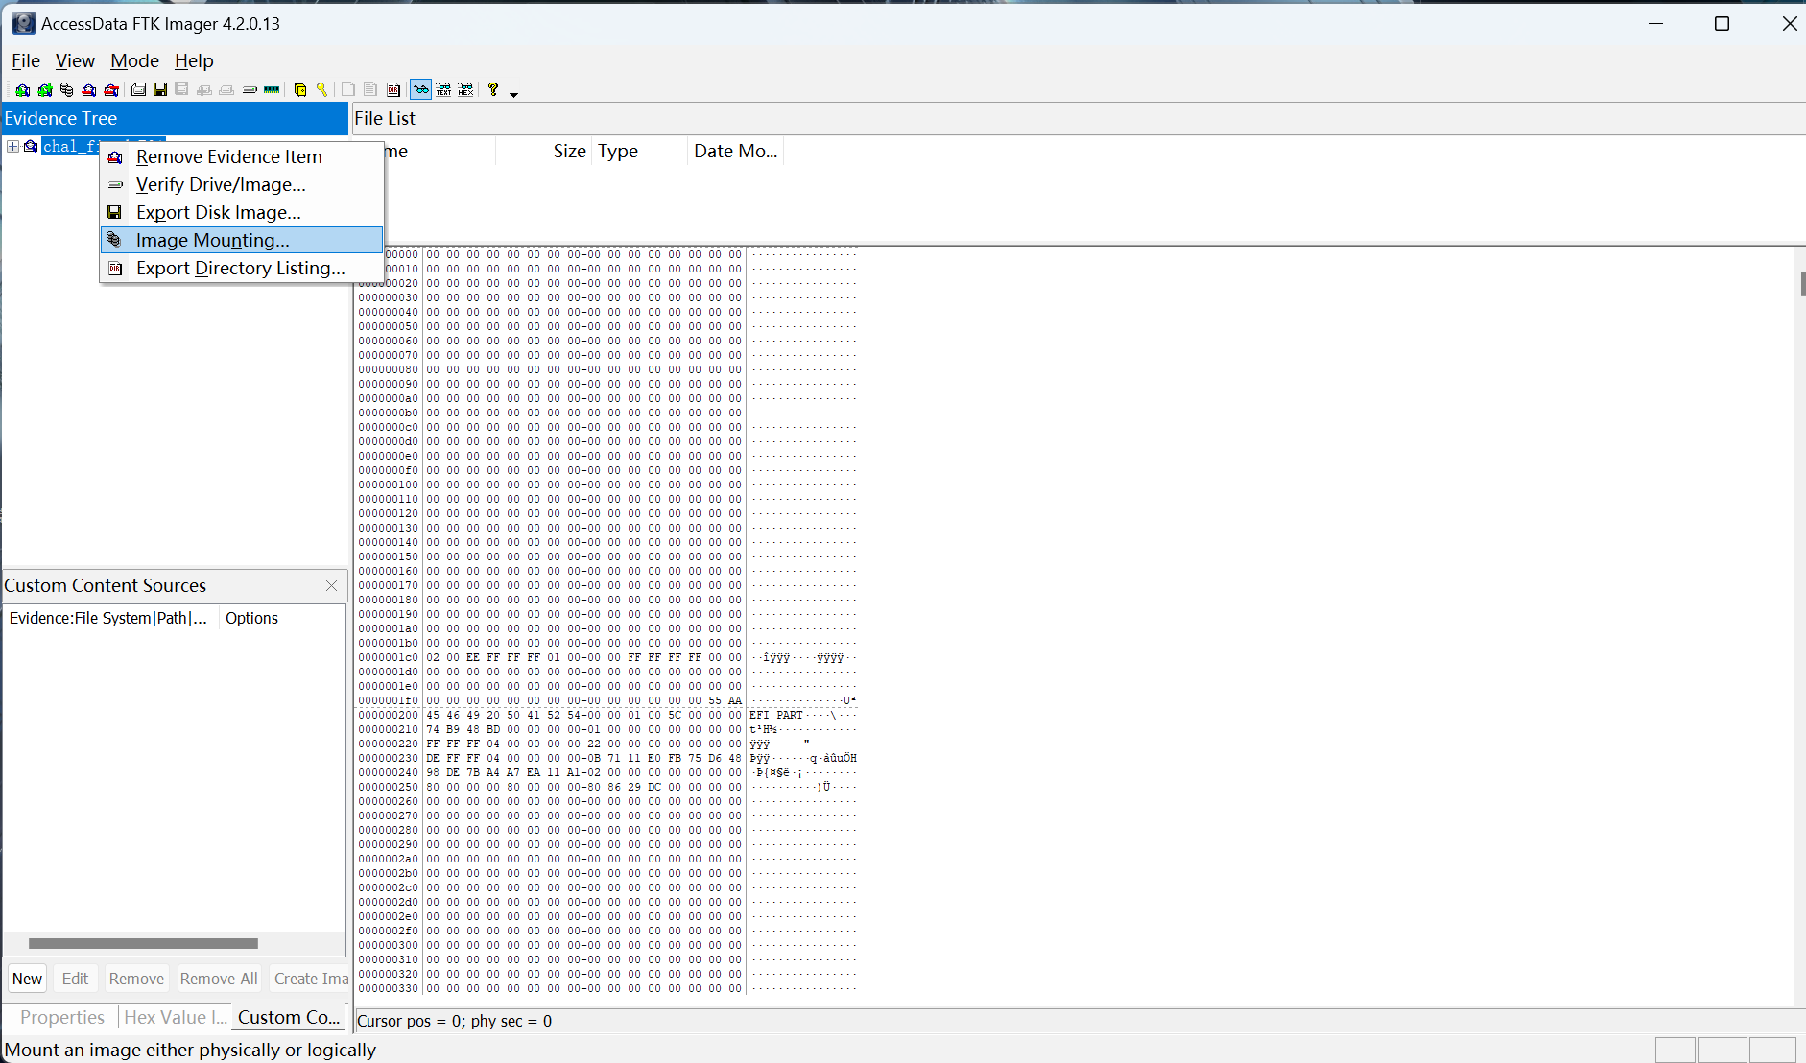Click the Verify Drive/Image toolbar icon

tap(250, 90)
